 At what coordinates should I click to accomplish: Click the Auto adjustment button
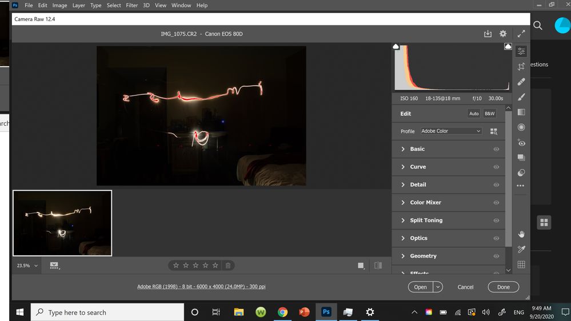[474, 114]
